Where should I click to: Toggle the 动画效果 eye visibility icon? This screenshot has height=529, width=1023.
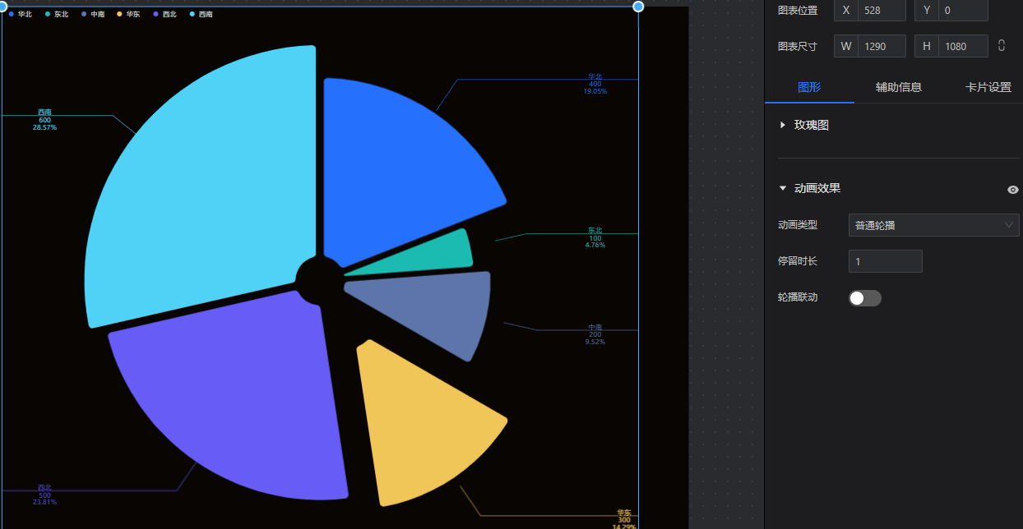[x=1012, y=190]
